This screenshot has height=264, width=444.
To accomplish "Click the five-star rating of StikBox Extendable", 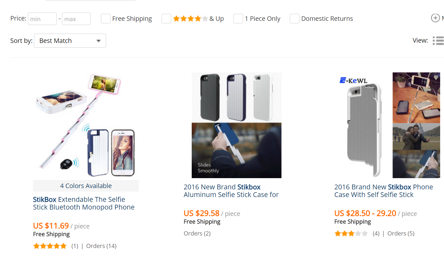I will click(x=50, y=246).
